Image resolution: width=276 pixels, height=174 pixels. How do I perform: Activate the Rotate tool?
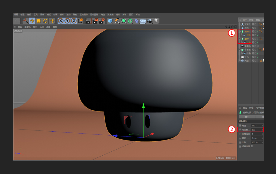tap(45, 21)
